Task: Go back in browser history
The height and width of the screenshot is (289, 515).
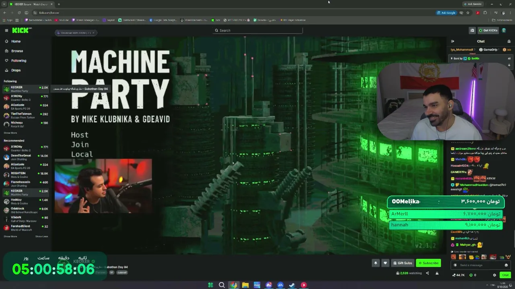Action: tap(4, 13)
